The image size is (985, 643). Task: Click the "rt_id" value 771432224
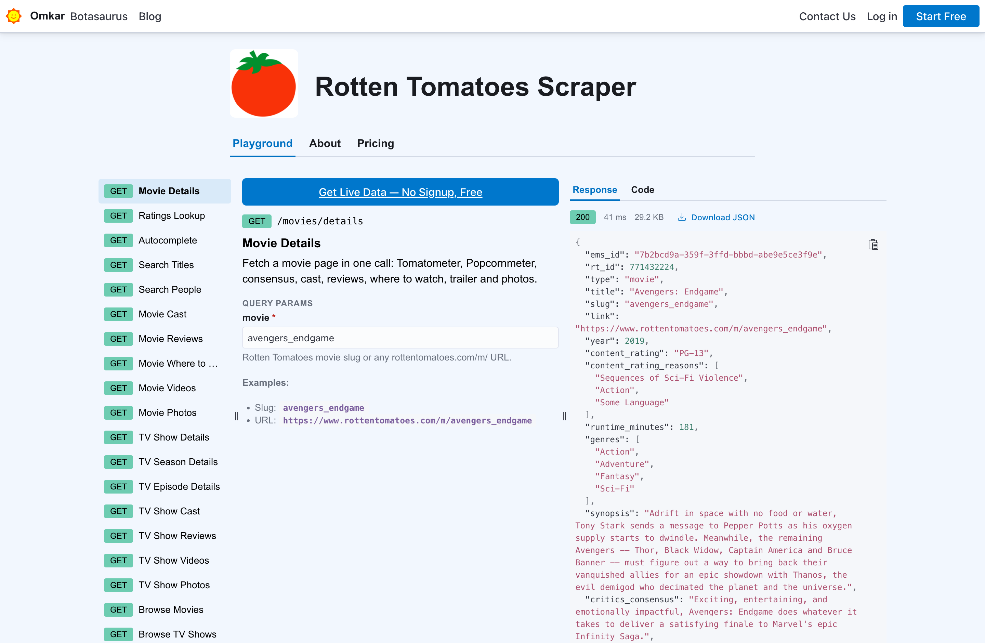(652, 267)
